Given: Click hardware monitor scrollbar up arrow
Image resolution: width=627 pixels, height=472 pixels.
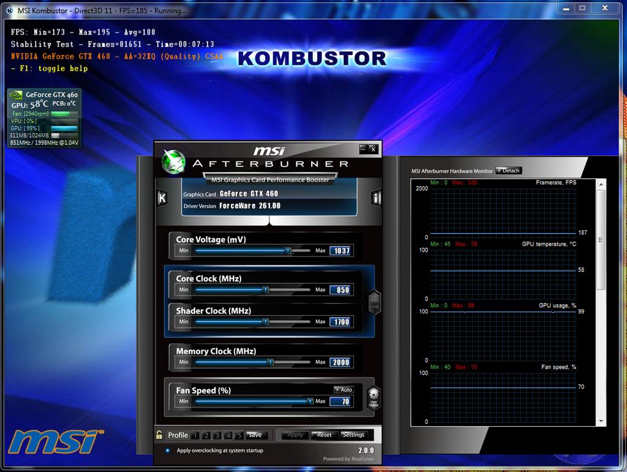Looking at the screenshot, I should pos(601,184).
